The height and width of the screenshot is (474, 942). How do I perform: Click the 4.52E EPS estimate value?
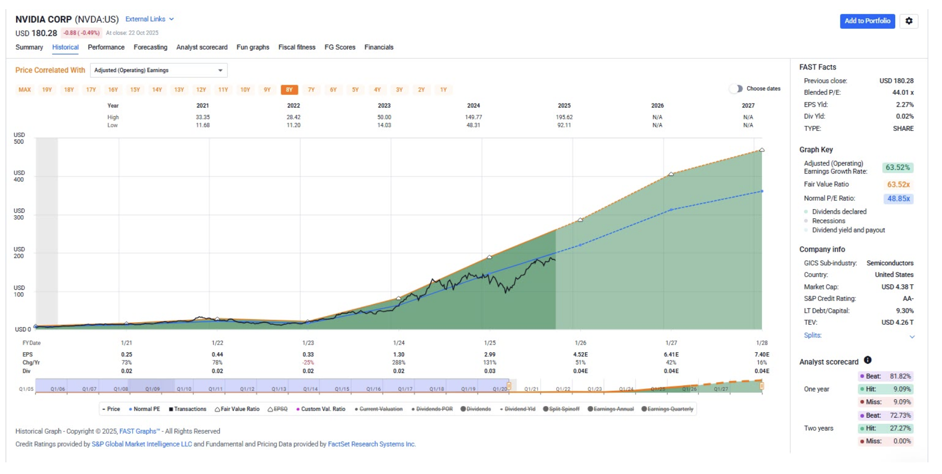(x=580, y=355)
